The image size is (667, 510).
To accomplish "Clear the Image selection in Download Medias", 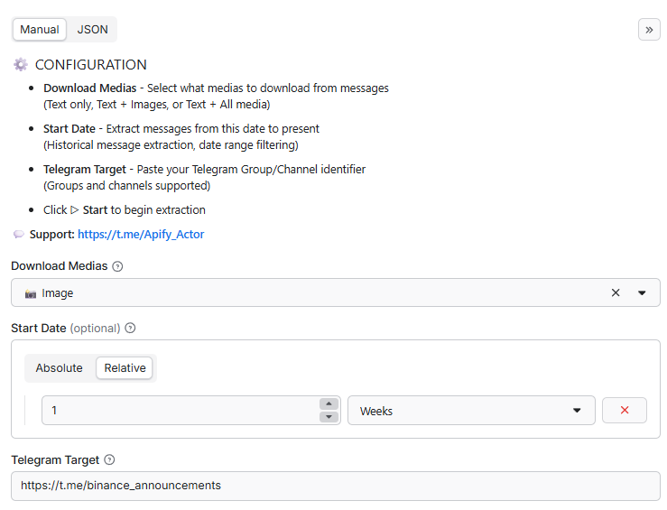I will [x=616, y=292].
